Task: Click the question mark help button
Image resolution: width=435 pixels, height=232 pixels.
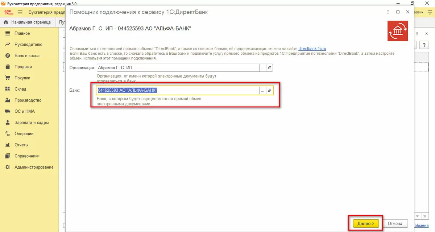Action: (x=424, y=45)
